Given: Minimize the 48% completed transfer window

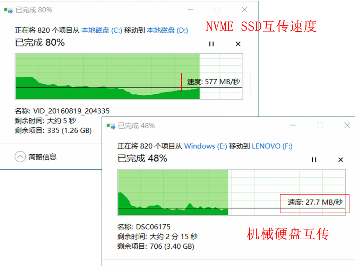Looking at the screenshot, I should coord(292,126).
